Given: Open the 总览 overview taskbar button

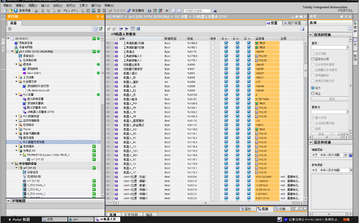Looking at the screenshot, I should coord(55,219).
